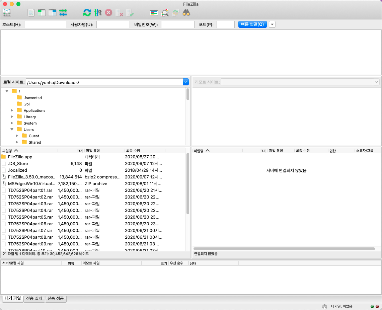Click reconnect to last server icon
The width and height of the screenshot is (382, 310).
coord(130,12)
